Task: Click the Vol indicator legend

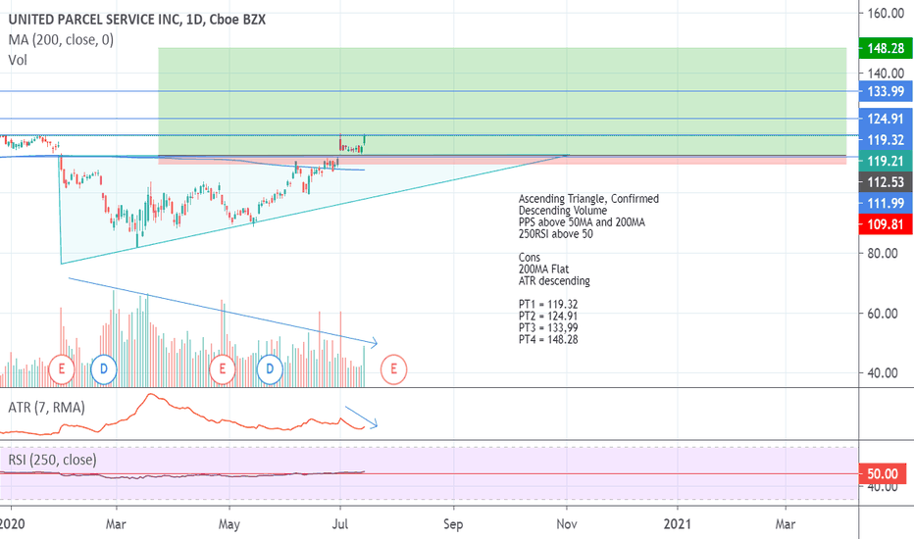Action: click(18, 60)
